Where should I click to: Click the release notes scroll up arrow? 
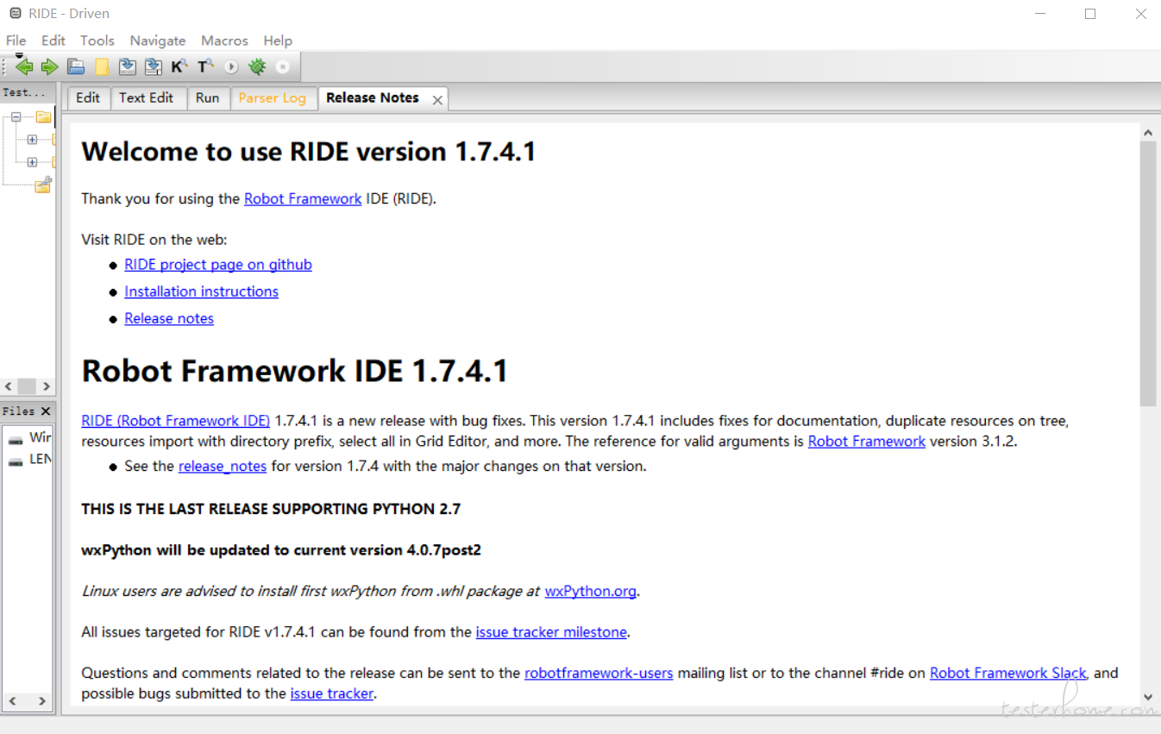[1148, 133]
